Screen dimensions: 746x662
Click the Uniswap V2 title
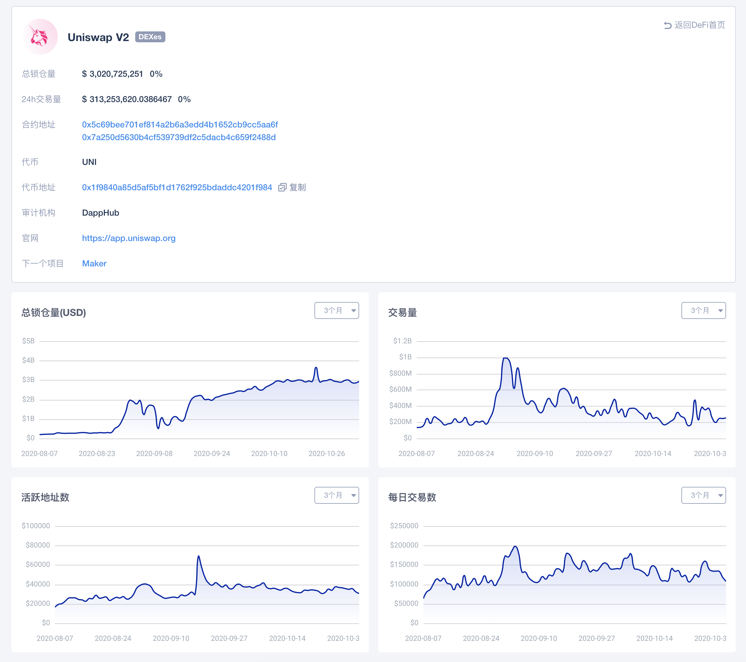click(98, 37)
